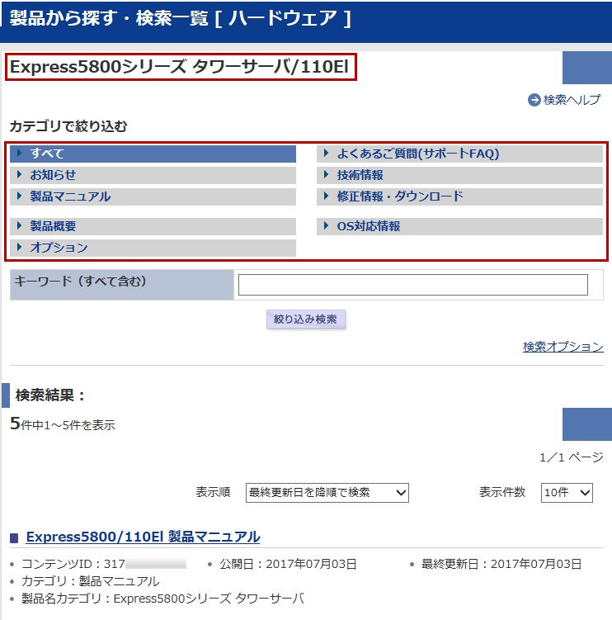This screenshot has width=612, height=620.
Task: Select the すべて category filter
Action: coord(153,154)
